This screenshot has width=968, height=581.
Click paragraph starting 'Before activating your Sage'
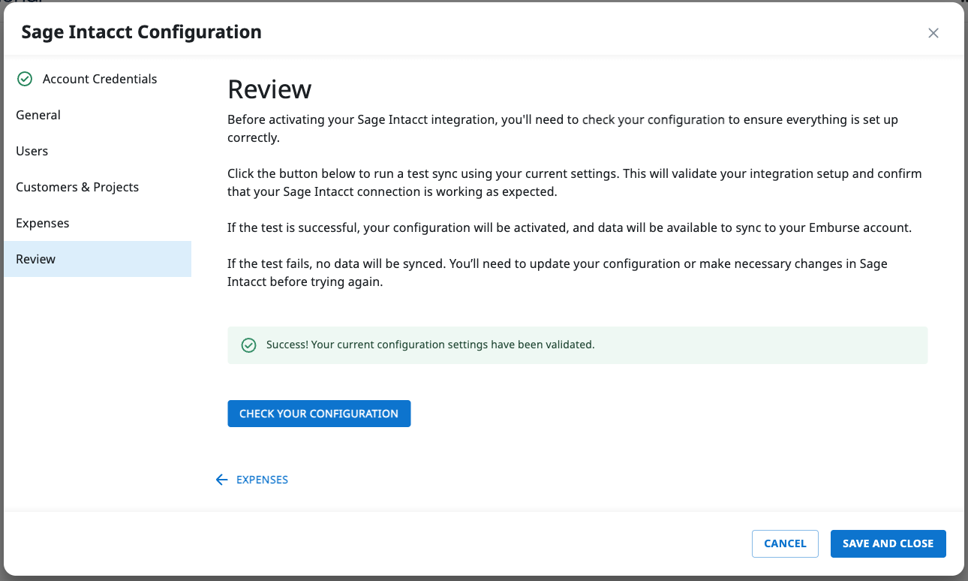[x=563, y=128]
